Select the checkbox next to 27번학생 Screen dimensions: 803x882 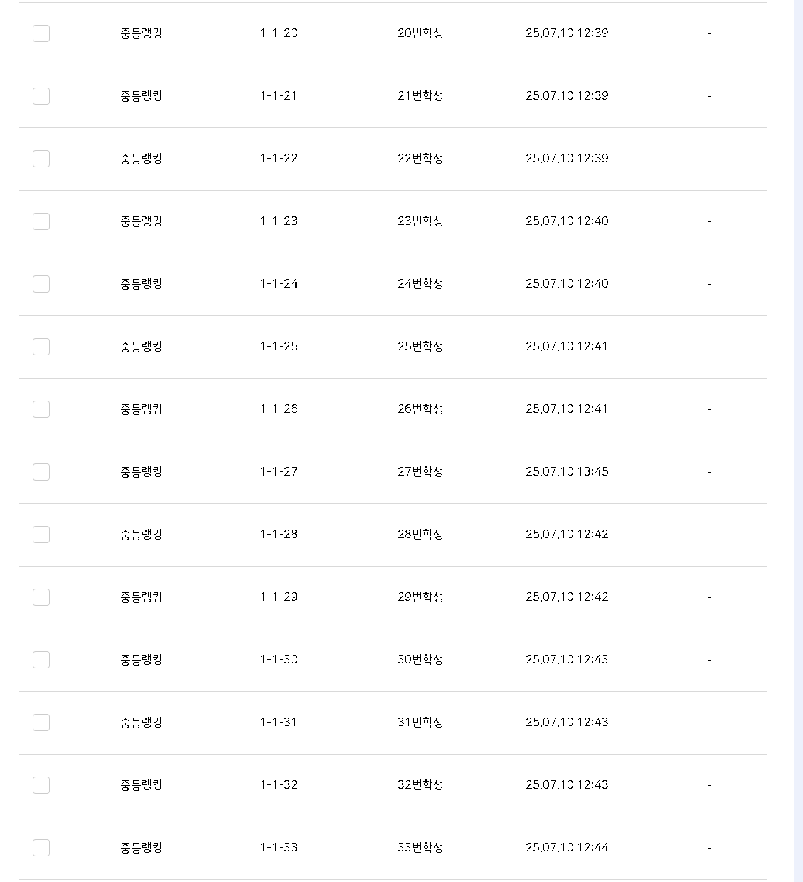pos(41,472)
